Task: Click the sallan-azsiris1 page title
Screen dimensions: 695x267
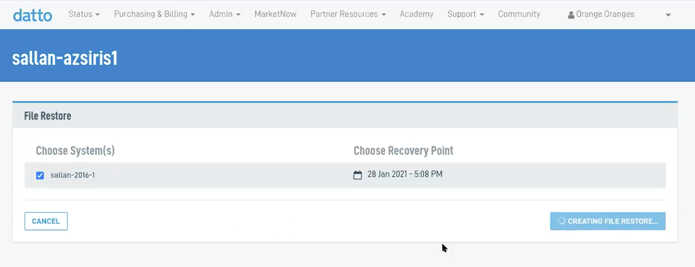Action: [65, 58]
